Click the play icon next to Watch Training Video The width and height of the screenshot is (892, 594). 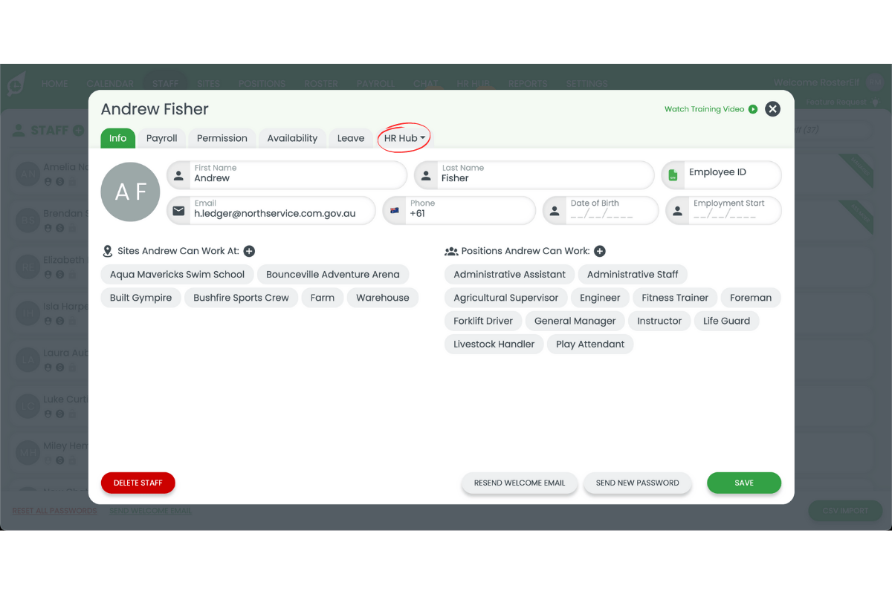753,108
